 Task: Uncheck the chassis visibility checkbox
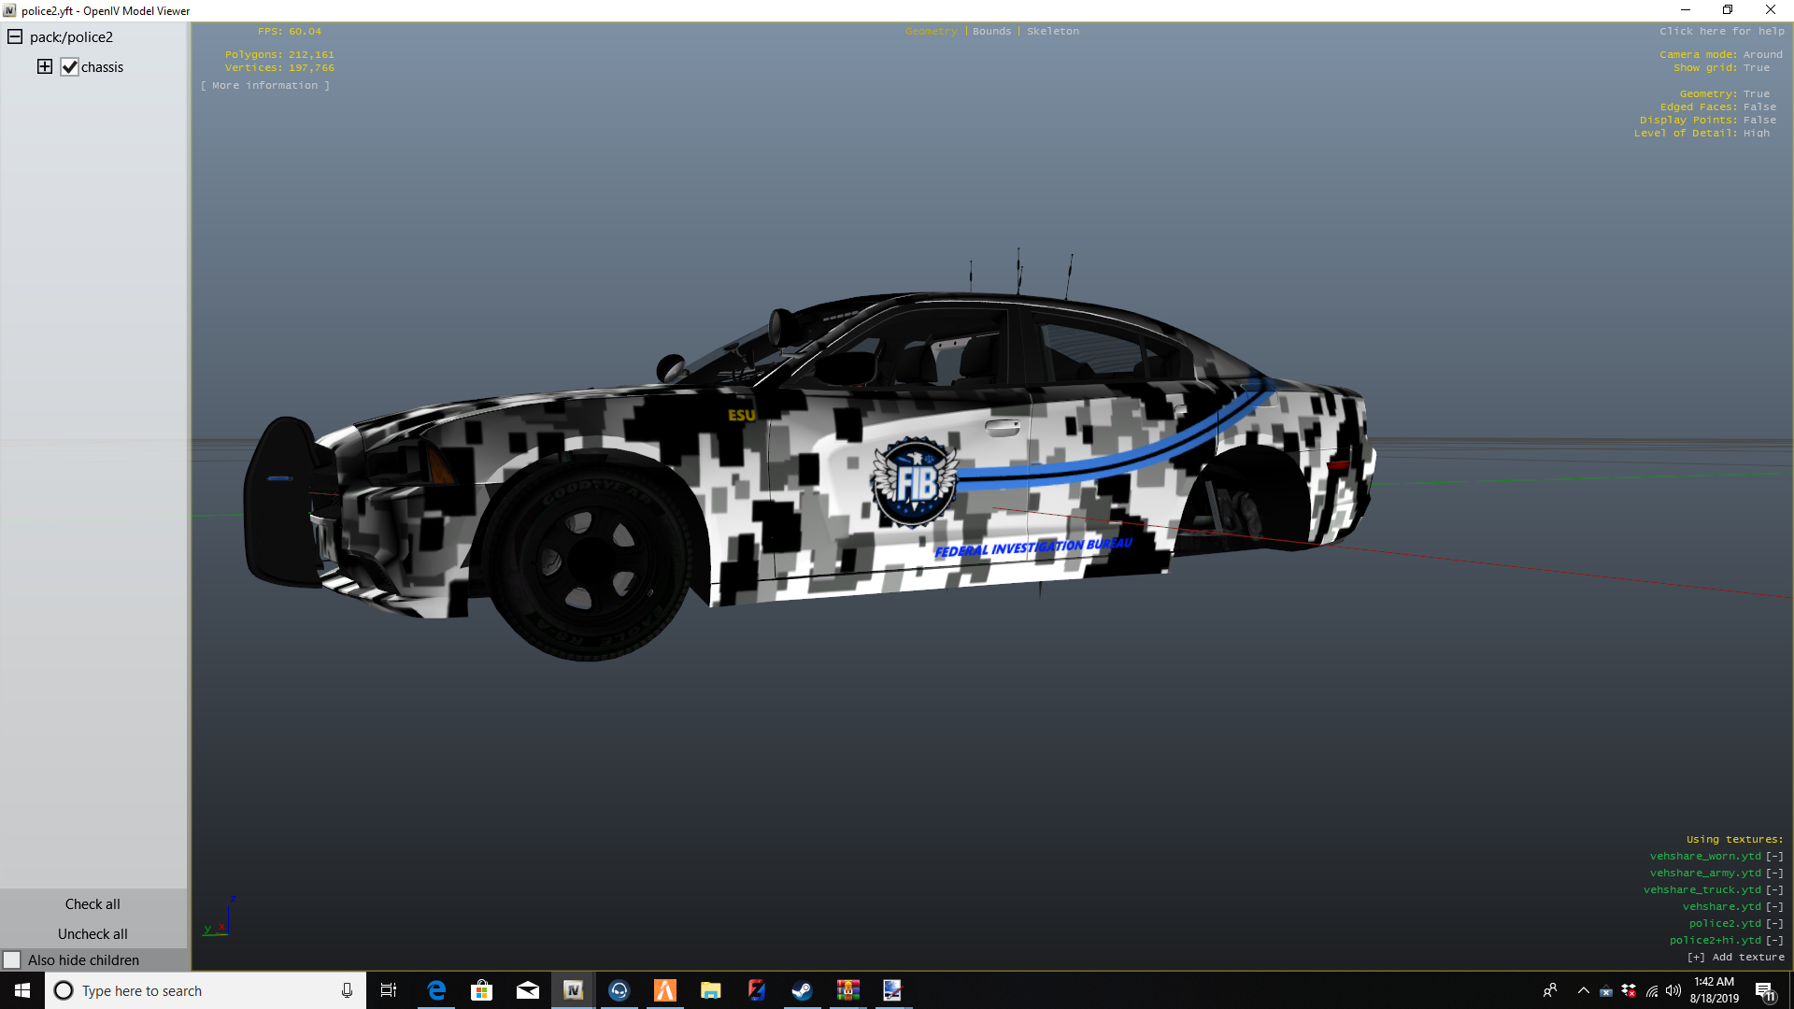69,67
